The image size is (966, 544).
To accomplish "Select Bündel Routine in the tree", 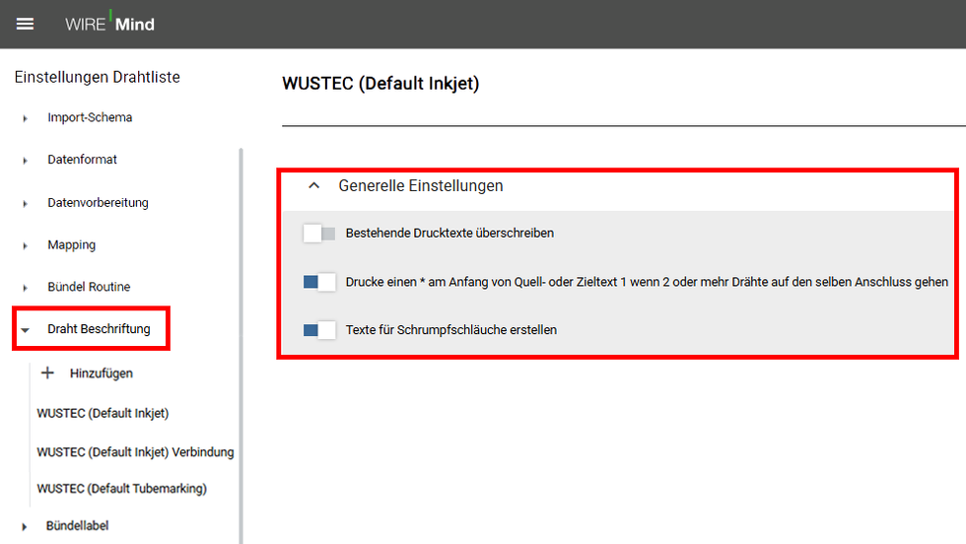I will pyautogui.click(x=89, y=287).
